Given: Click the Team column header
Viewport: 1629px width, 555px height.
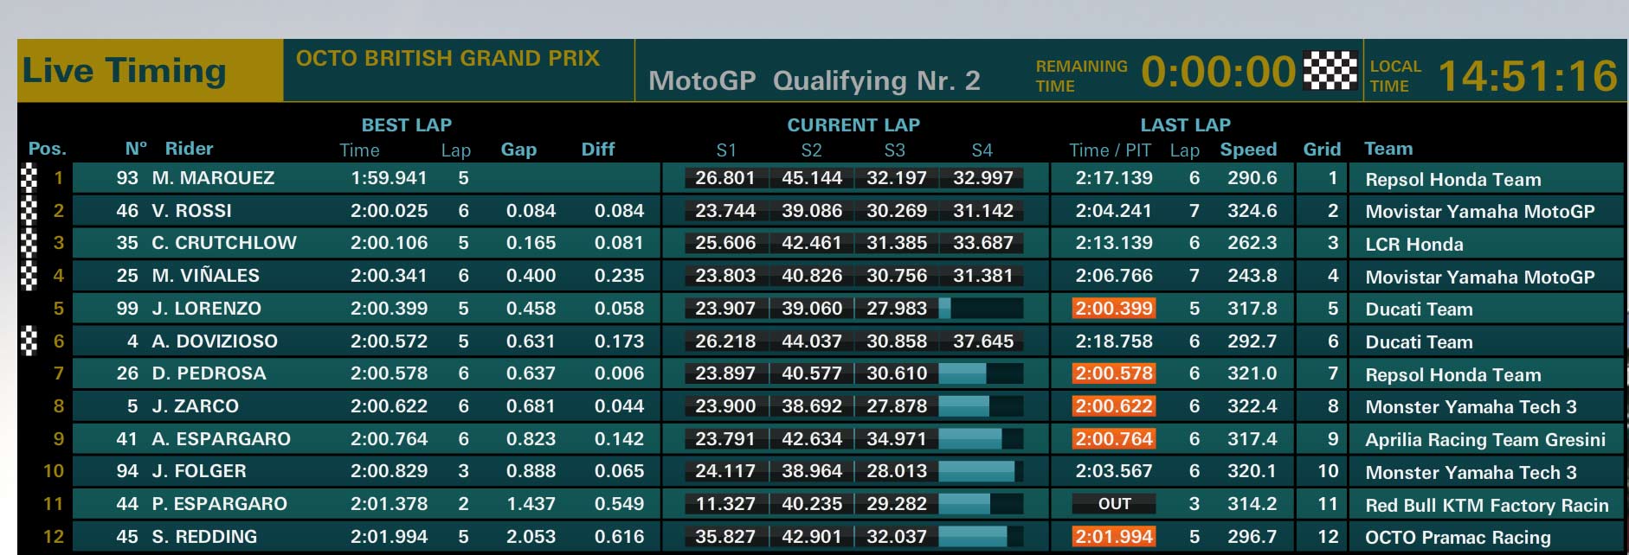Looking at the screenshot, I should tap(1388, 149).
